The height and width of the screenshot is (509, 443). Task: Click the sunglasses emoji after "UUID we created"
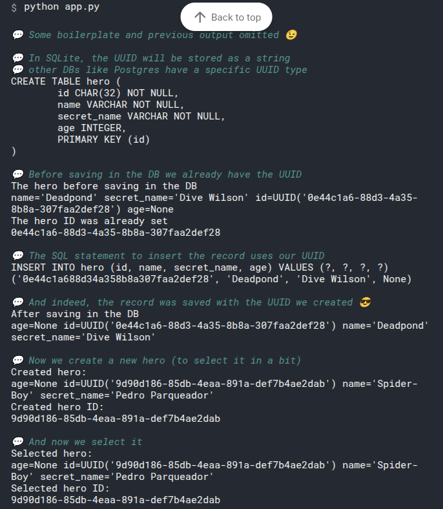[365, 302]
